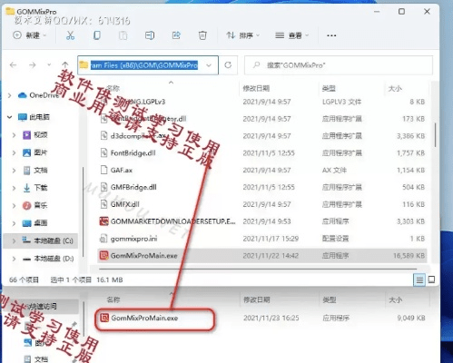Go up one folder level
Screen dimensions: 453x363
65,64
